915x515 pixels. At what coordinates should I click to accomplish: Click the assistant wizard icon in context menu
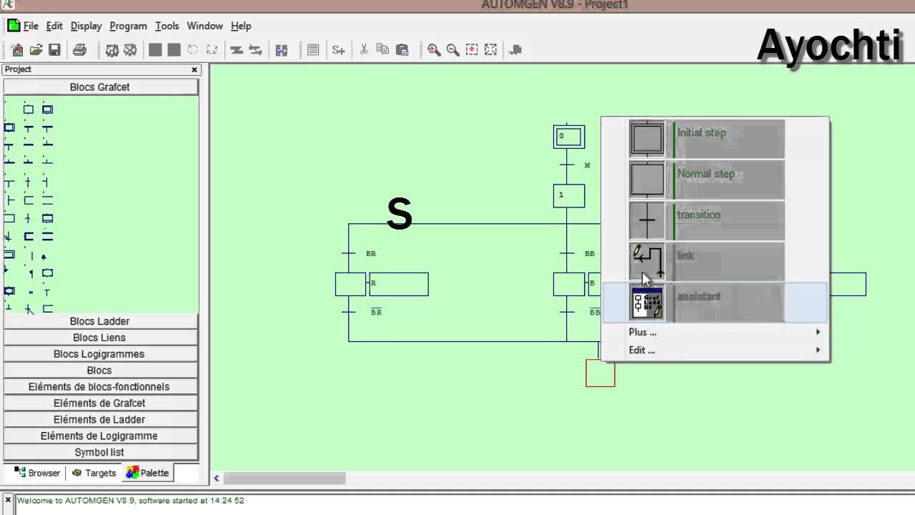(x=647, y=303)
